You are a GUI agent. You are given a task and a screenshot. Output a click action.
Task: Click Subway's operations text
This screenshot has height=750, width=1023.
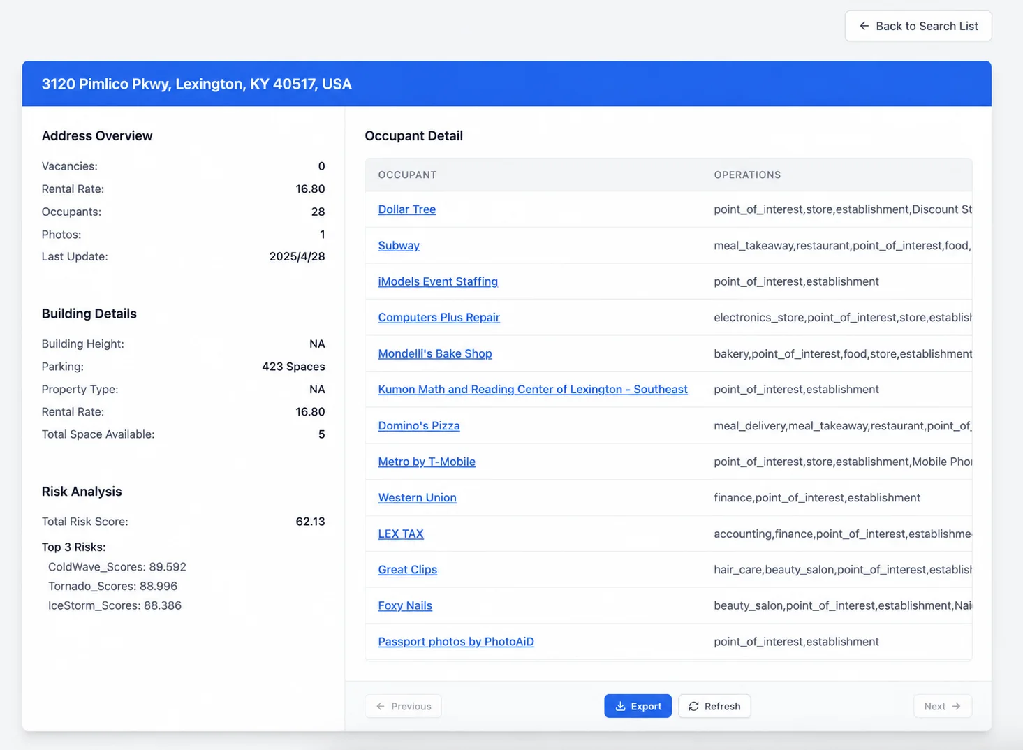(842, 246)
